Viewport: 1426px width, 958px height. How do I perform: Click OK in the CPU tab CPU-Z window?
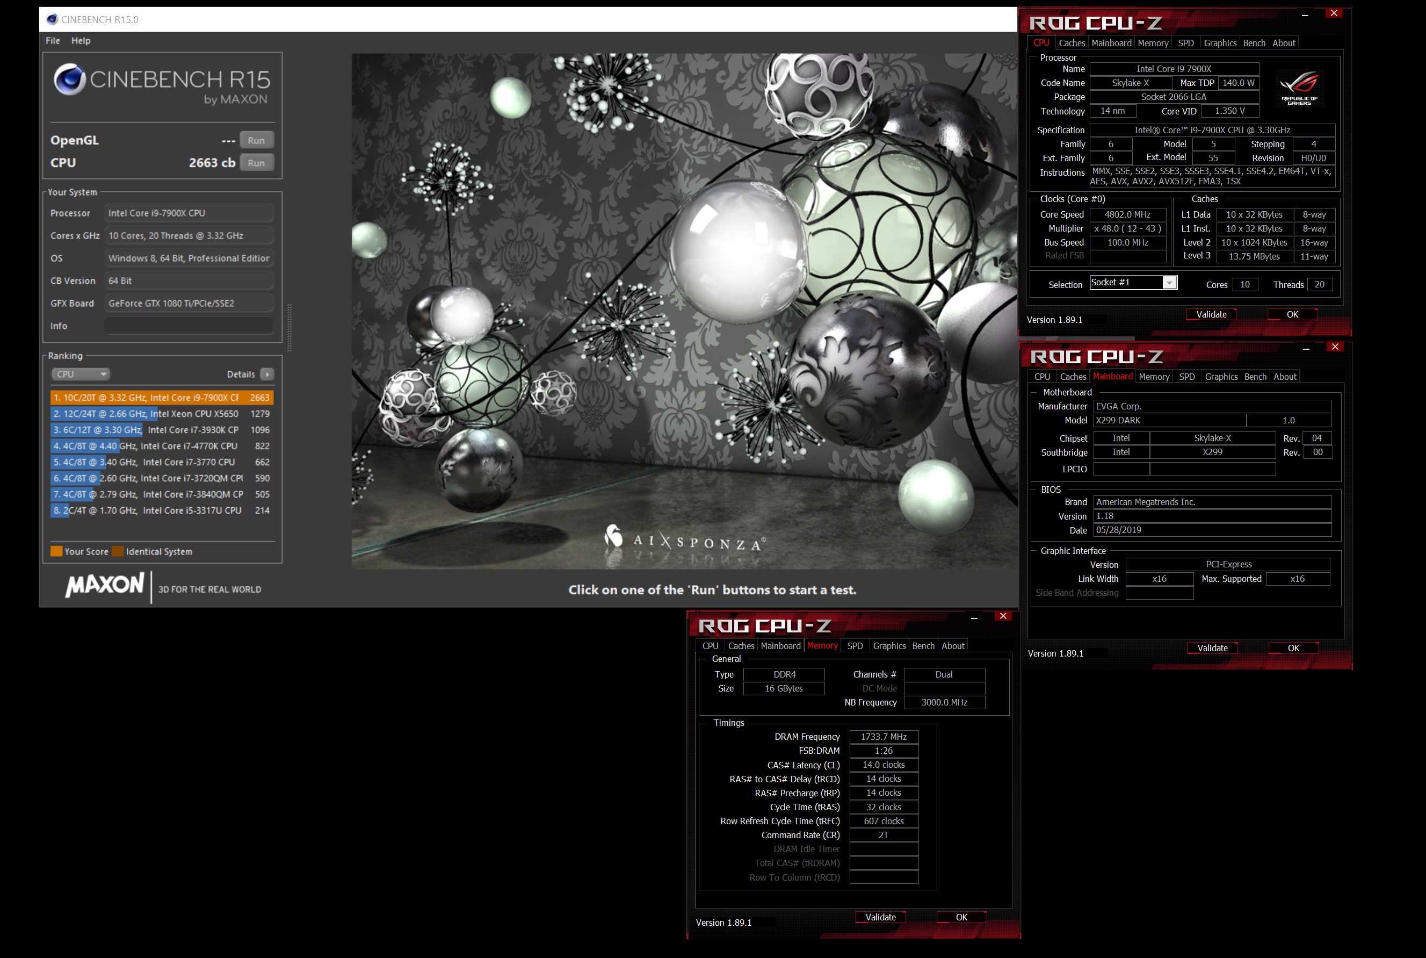(1292, 314)
